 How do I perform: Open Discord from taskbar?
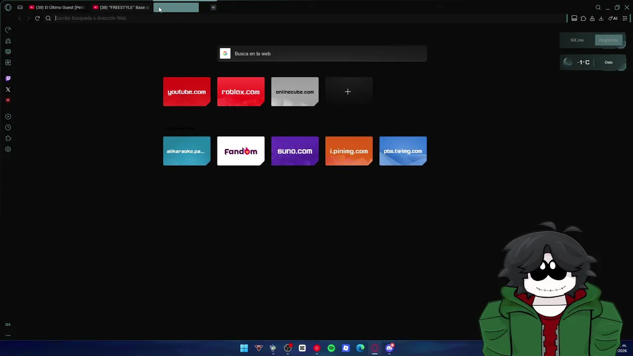pos(390,348)
